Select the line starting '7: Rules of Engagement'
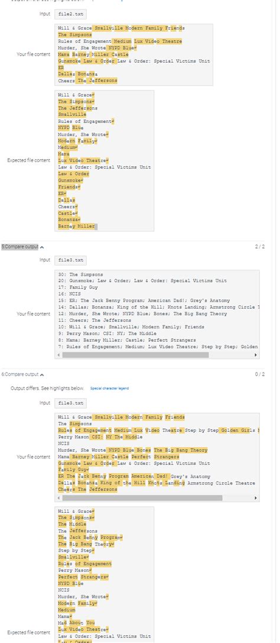 pos(158,347)
